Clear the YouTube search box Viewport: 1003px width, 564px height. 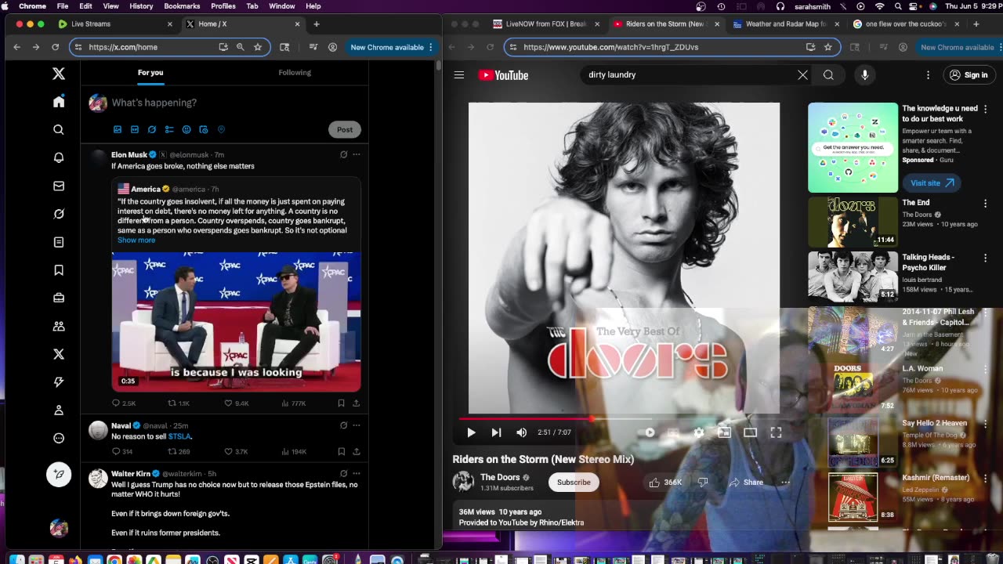(802, 75)
